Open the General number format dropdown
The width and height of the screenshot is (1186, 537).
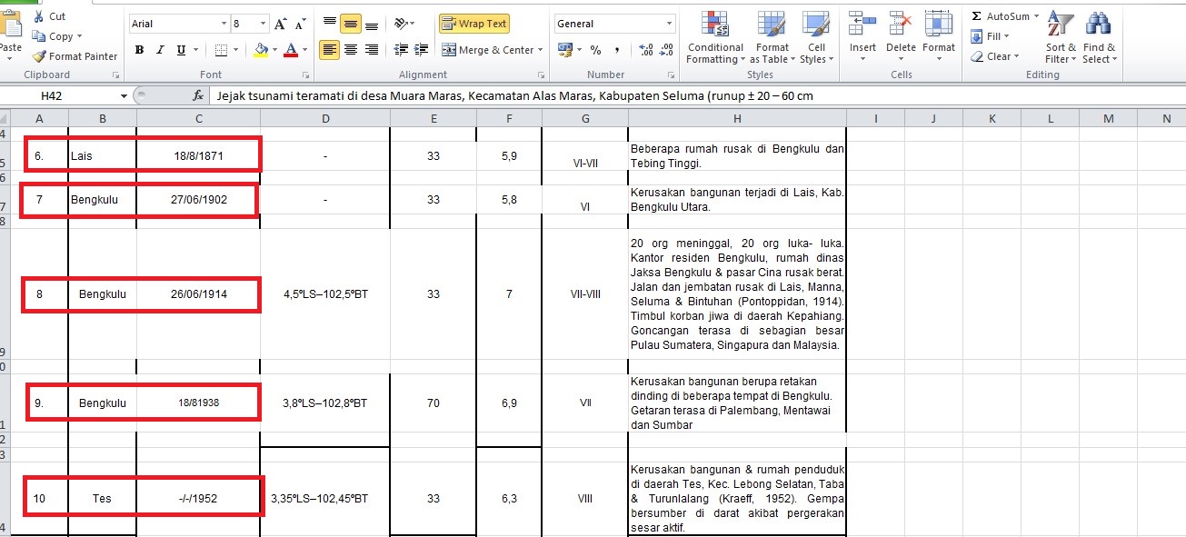(670, 24)
